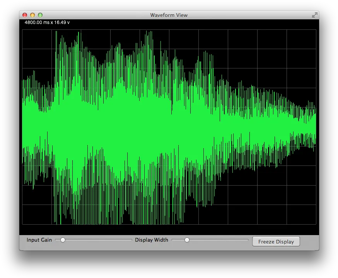Screen dimensions: 338x278
Task: Click the Display Width slider knob
Action: 187,240
